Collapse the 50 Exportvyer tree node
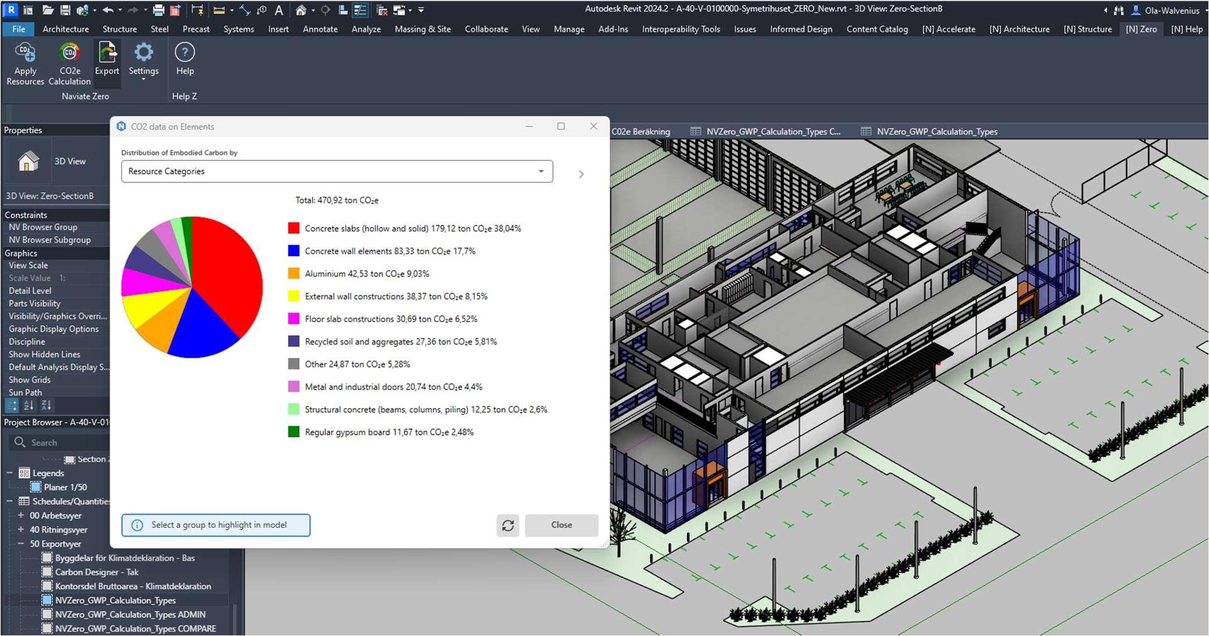 (x=21, y=544)
